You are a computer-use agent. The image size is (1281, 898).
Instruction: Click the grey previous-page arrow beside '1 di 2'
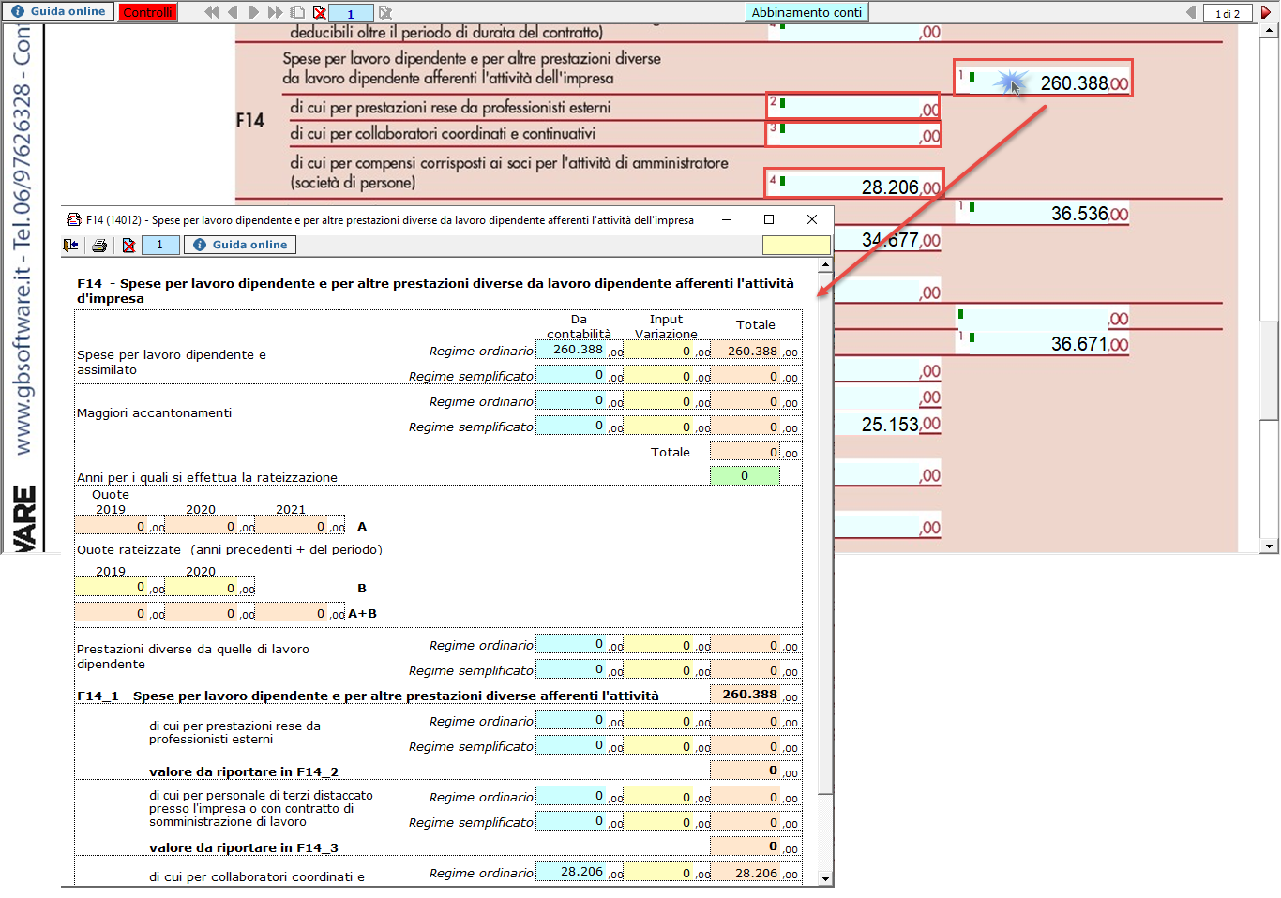click(x=1191, y=12)
